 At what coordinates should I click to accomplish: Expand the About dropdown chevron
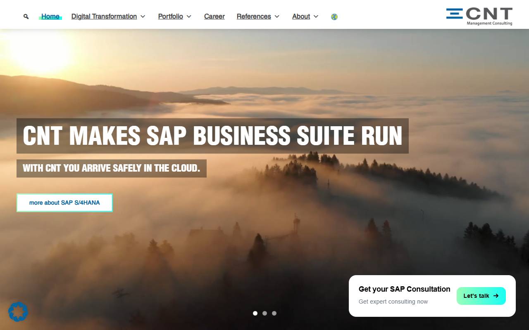316,16
